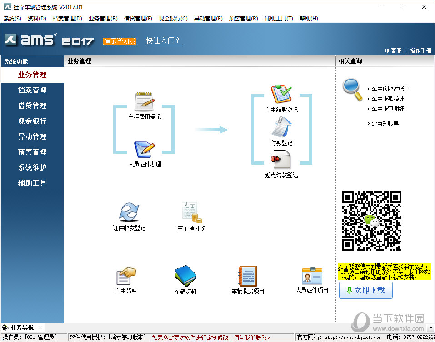Select 档案管理 in the sidebar
The width and height of the screenshot is (435, 342).
coord(32,90)
